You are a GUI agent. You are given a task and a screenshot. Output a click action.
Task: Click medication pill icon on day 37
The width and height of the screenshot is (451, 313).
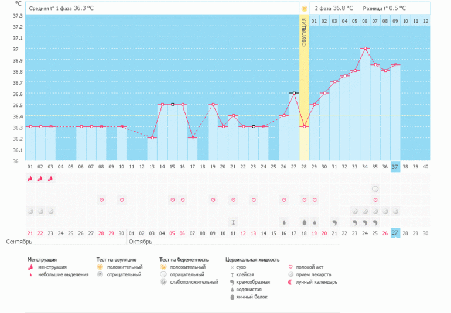[395, 211]
